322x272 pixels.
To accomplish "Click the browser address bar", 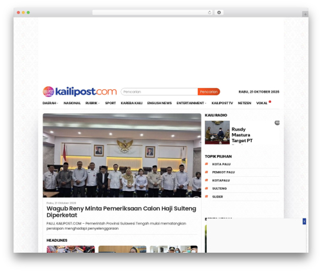I will click(153, 13).
